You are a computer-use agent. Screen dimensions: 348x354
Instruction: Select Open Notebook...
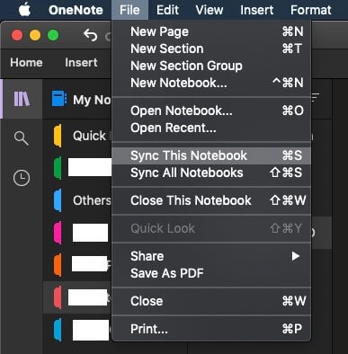point(211,111)
